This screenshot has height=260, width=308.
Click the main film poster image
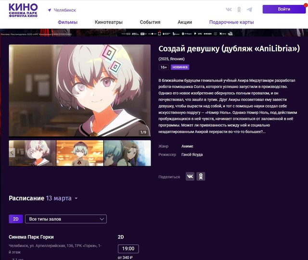pos(80,90)
